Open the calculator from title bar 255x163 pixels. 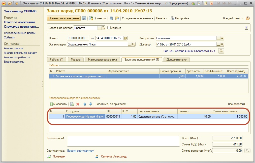[206, 4]
